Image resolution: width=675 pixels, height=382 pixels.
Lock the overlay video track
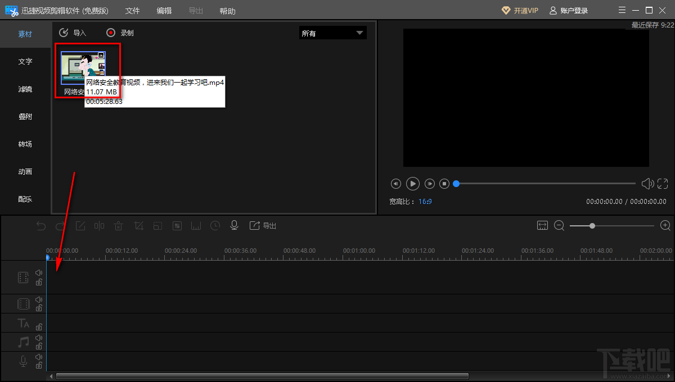(x=39, y=308)
